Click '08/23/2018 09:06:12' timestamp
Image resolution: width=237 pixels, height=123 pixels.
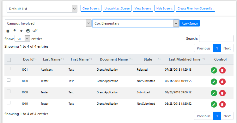(x=178, y=92)
